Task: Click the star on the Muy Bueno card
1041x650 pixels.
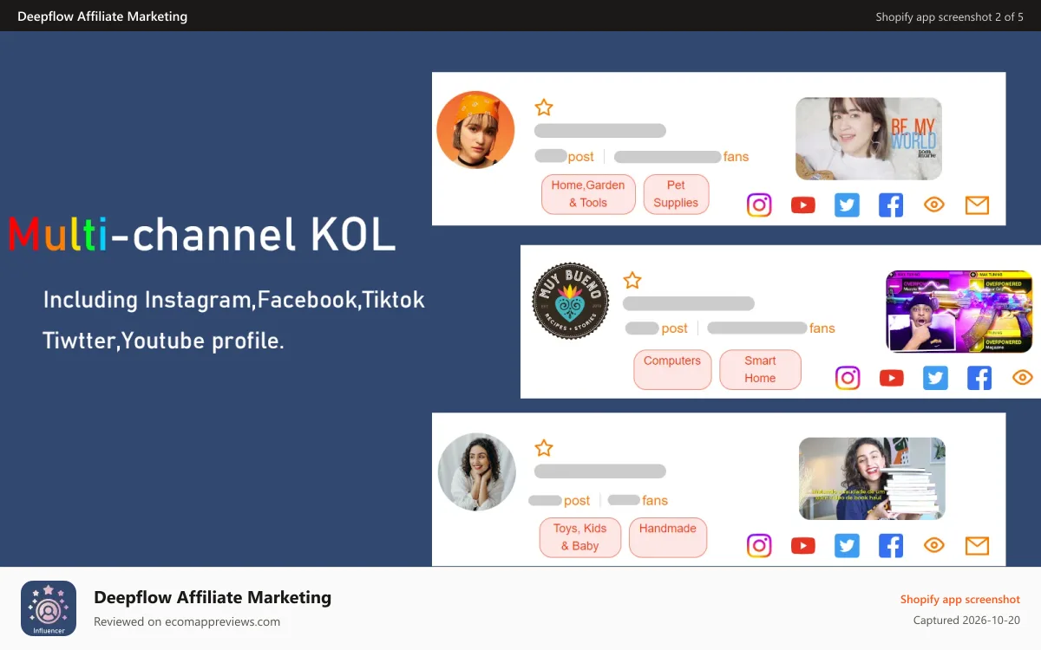Action: pyautogui.click(x=632, y=281)
